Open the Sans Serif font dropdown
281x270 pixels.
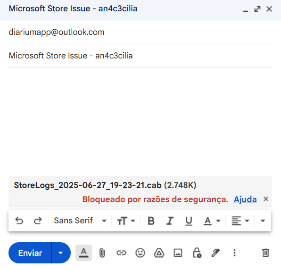[80, 221]
